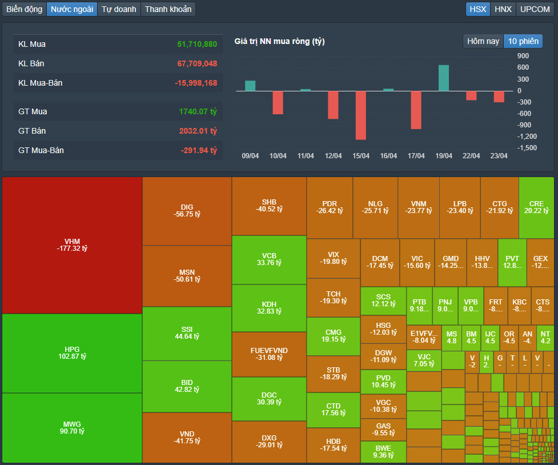Click the GT Bán value 2032.01 tỷ
Screen dimensions: 558x465
(x=198, y=131)
